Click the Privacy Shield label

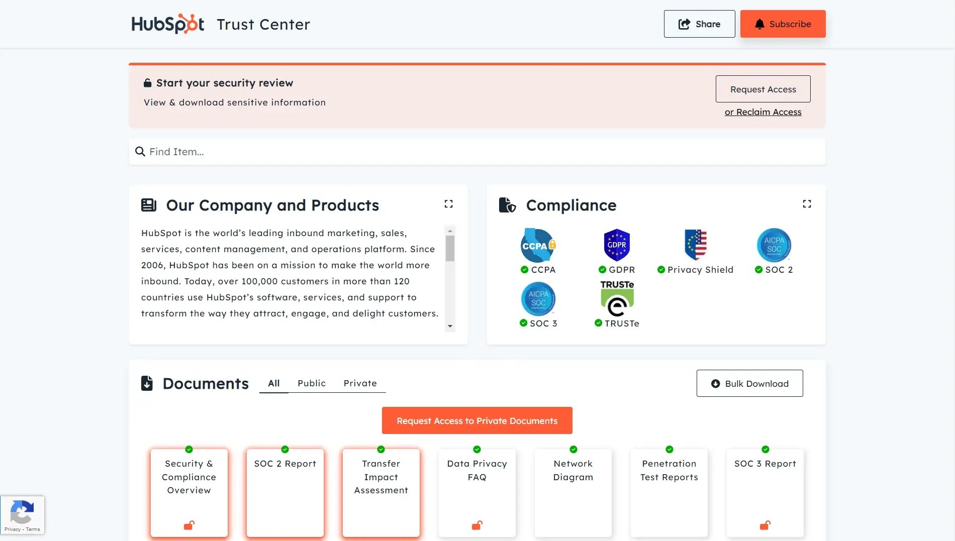coord(700,270)
